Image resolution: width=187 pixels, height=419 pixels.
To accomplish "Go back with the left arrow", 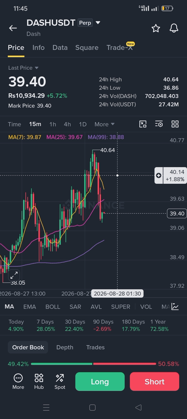I will pos(13,28).
